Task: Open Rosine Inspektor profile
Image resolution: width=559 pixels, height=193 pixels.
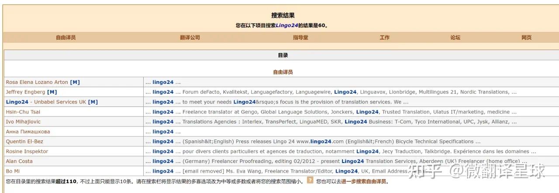Action: (27, 152)
